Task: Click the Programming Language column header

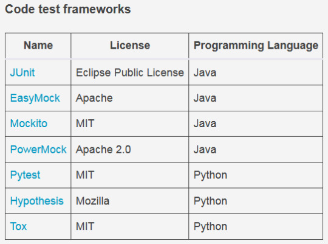Action: tap(256, 46)
